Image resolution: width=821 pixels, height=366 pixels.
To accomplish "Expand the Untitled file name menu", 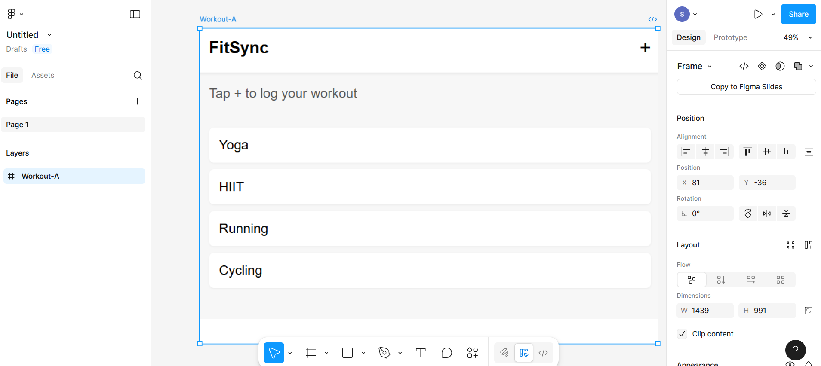I will [x=49, y=35].
